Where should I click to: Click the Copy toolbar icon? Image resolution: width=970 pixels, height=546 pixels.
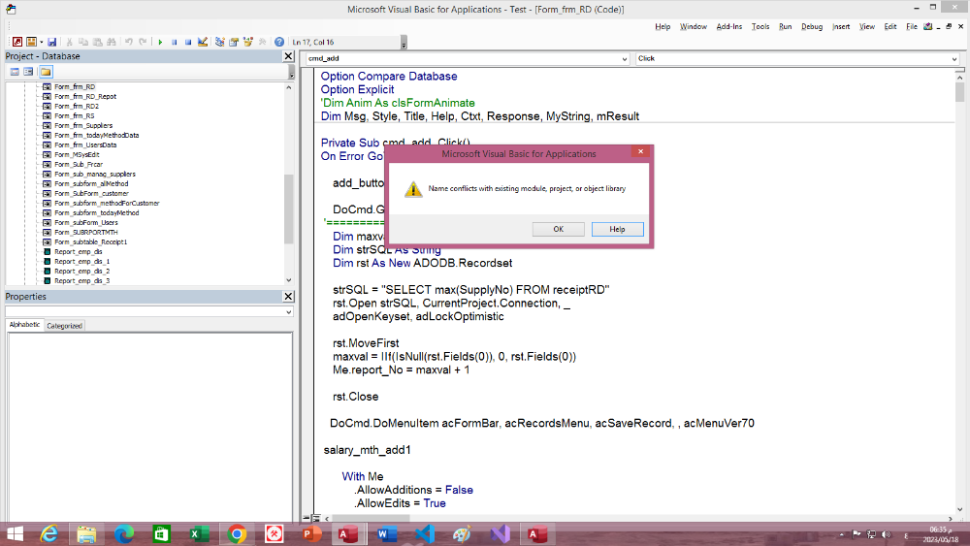tap(82, 42)
